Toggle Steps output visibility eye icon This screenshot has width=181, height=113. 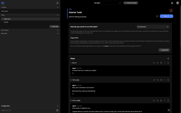click(168, 58)
